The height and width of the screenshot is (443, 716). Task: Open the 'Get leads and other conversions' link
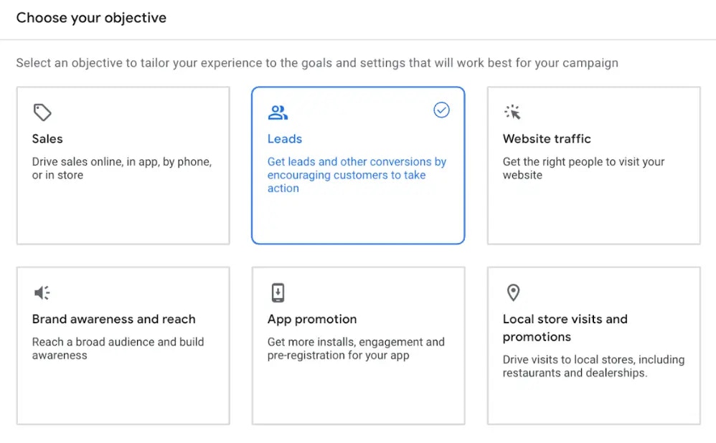[357, 175]
